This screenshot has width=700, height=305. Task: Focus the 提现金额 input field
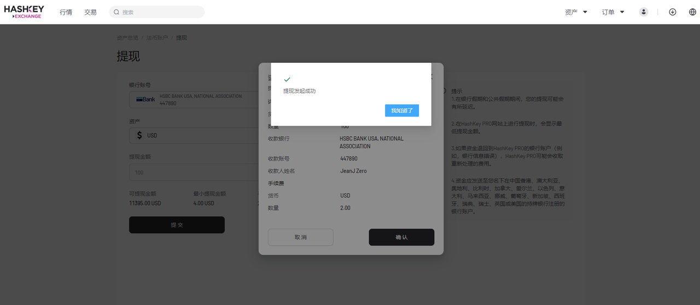pyautogui.click(x=194, y=172)
